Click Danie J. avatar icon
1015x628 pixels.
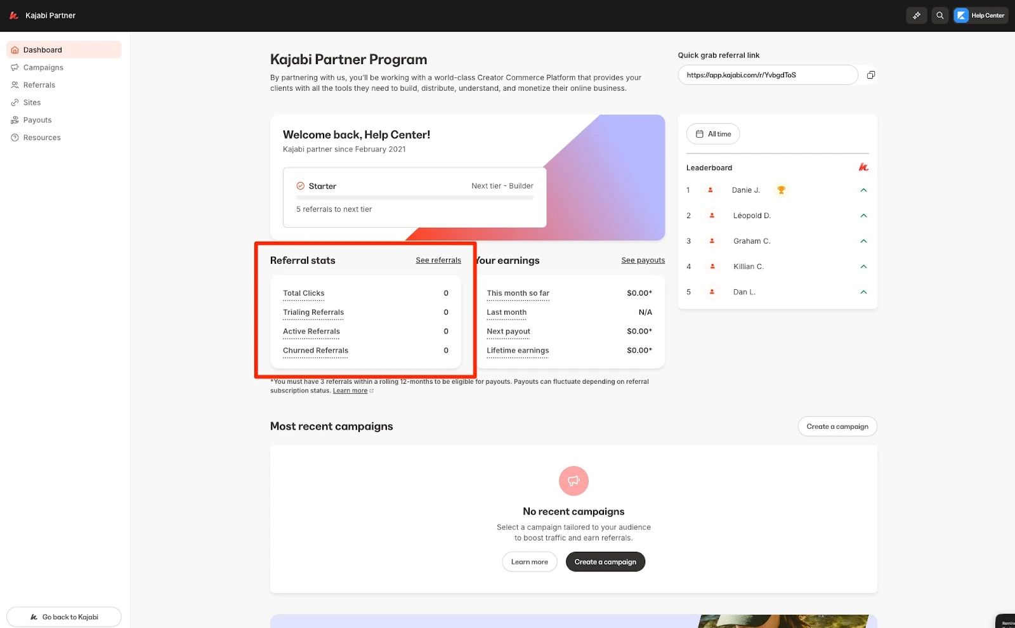(x=710, y=190)
